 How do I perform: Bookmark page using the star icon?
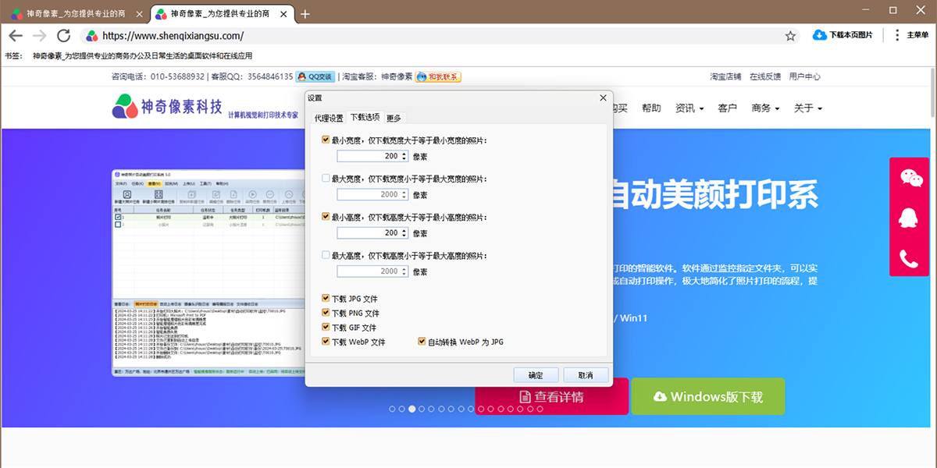click(x=790, y=36)
